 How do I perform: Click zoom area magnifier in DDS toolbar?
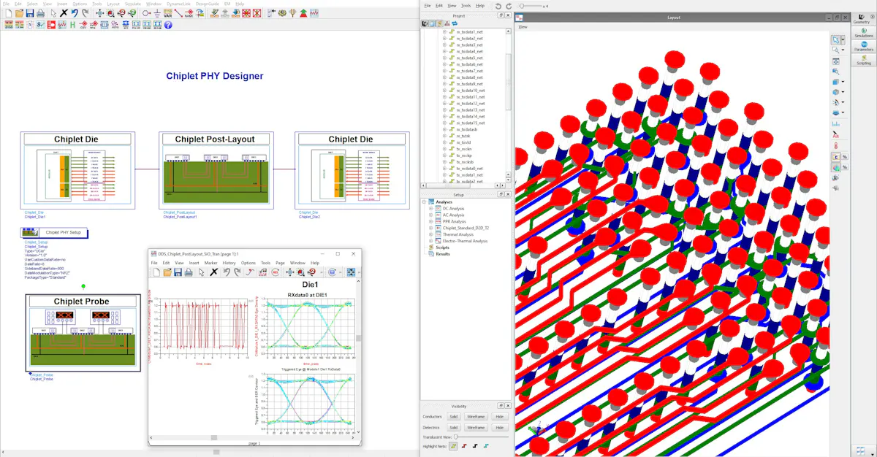(301, 272)
